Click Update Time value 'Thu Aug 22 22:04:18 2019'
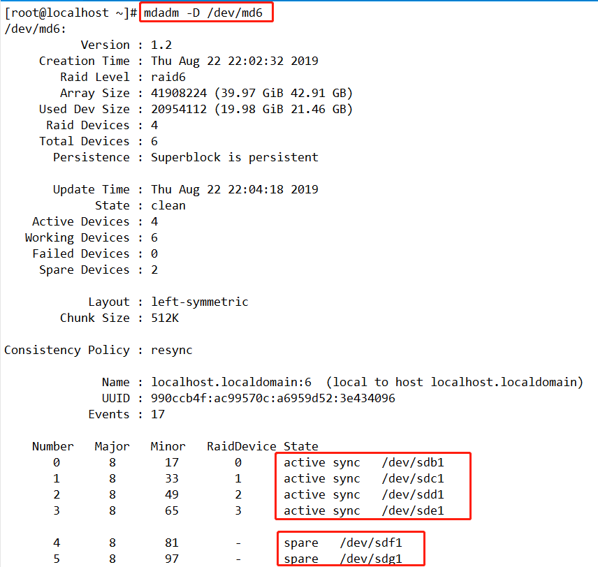 click(x=235, y=189)
